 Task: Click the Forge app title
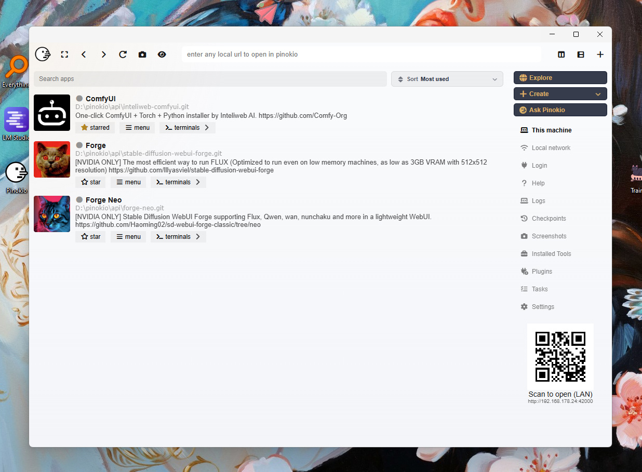96,145
